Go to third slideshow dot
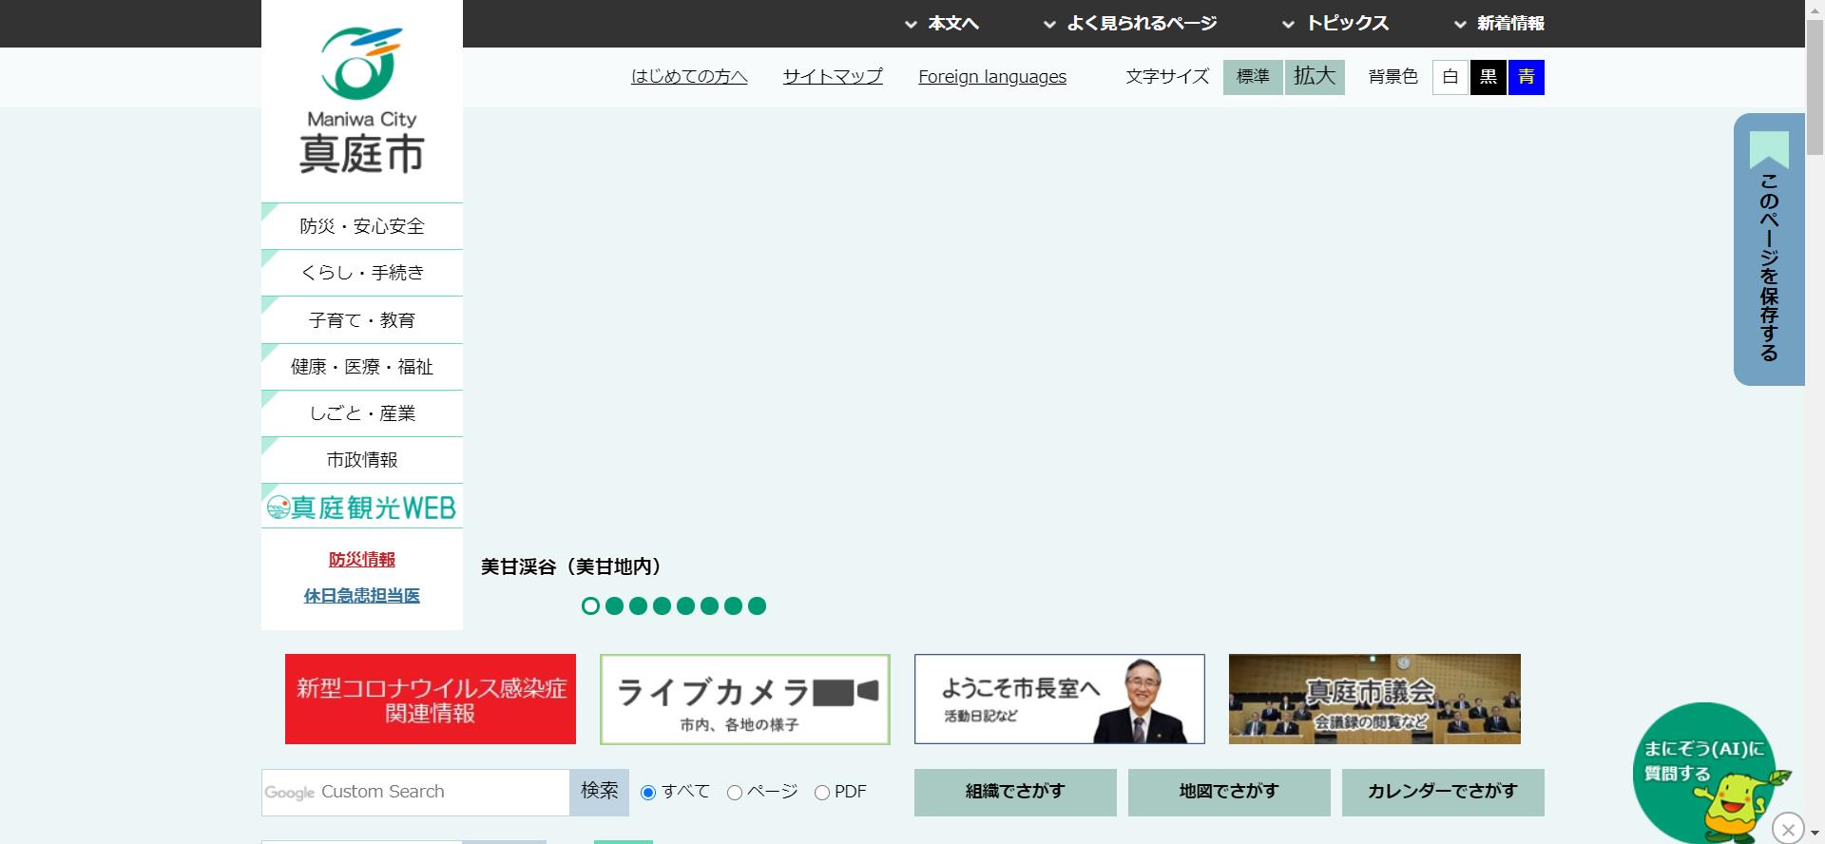 [x=638, y=605]
